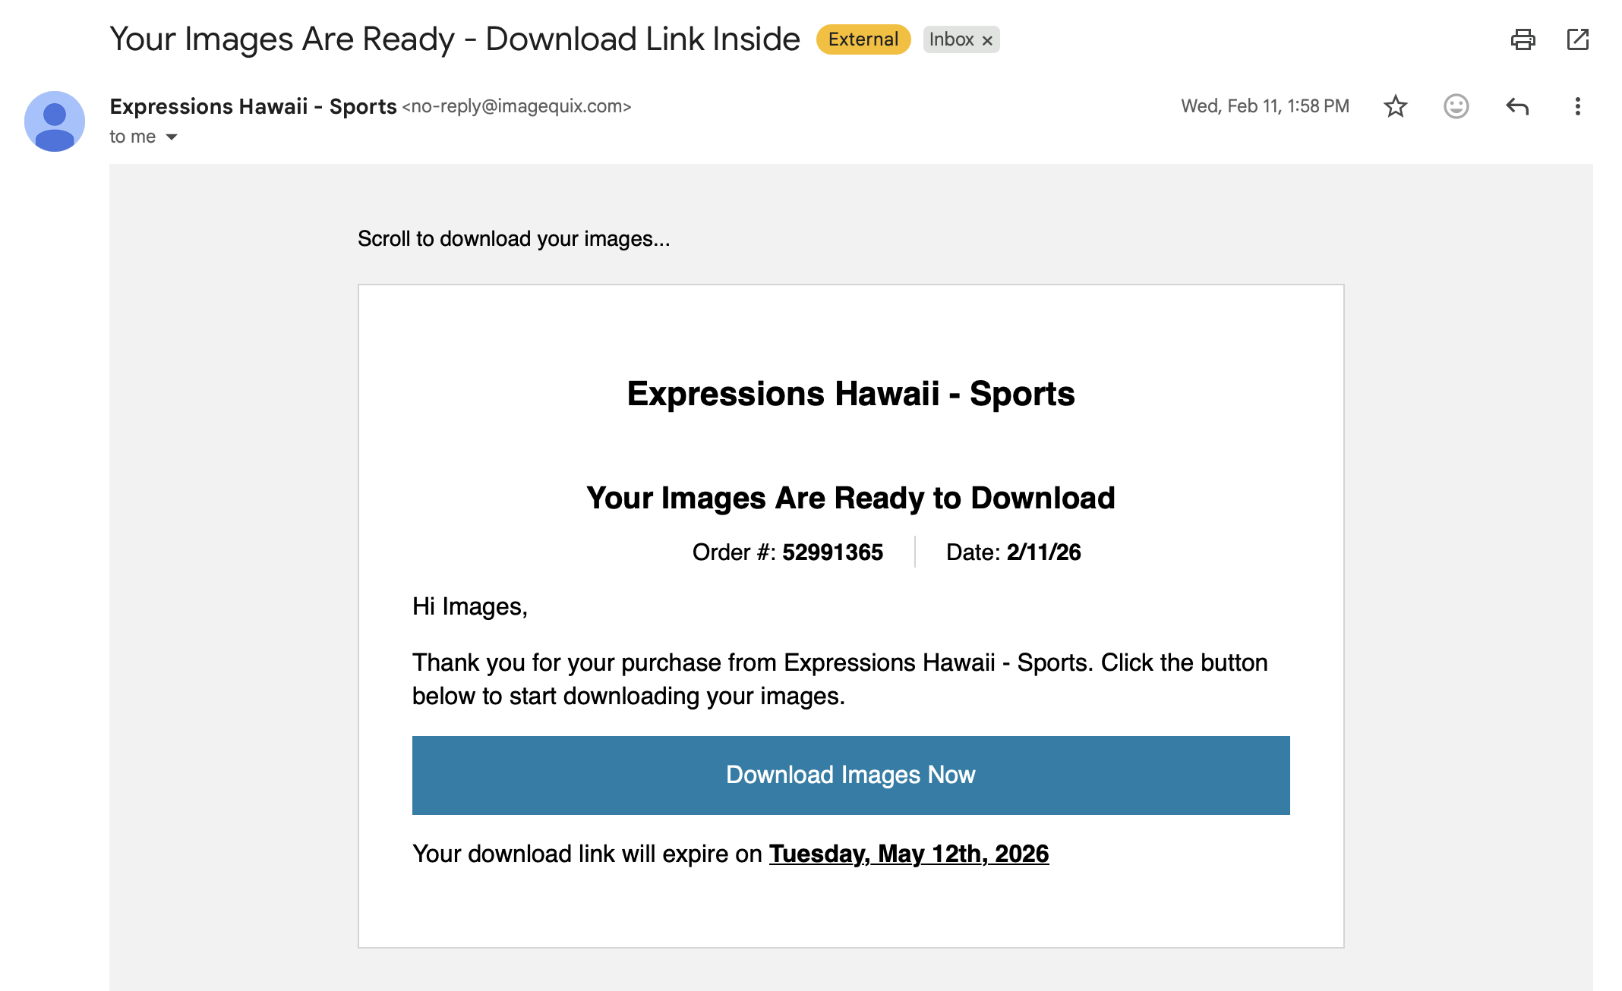The image size is (1622, 991).
Task: Add an emoji reaction
Action: (1456, 106)
